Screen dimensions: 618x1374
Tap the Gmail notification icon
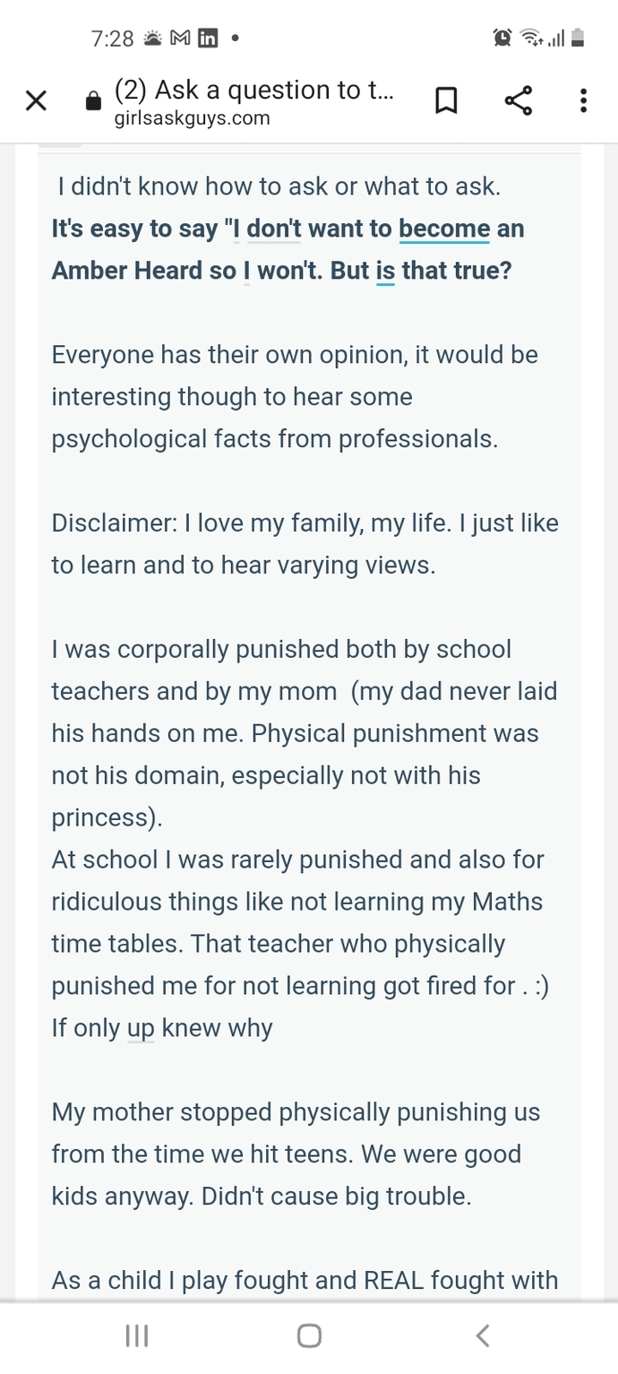point(180,39)
